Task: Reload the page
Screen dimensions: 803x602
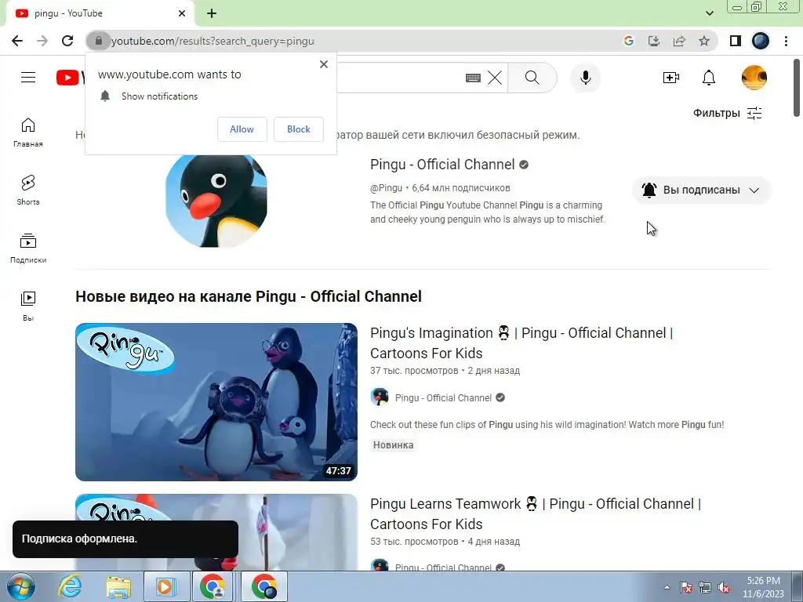Action: [x=67, y=41]
